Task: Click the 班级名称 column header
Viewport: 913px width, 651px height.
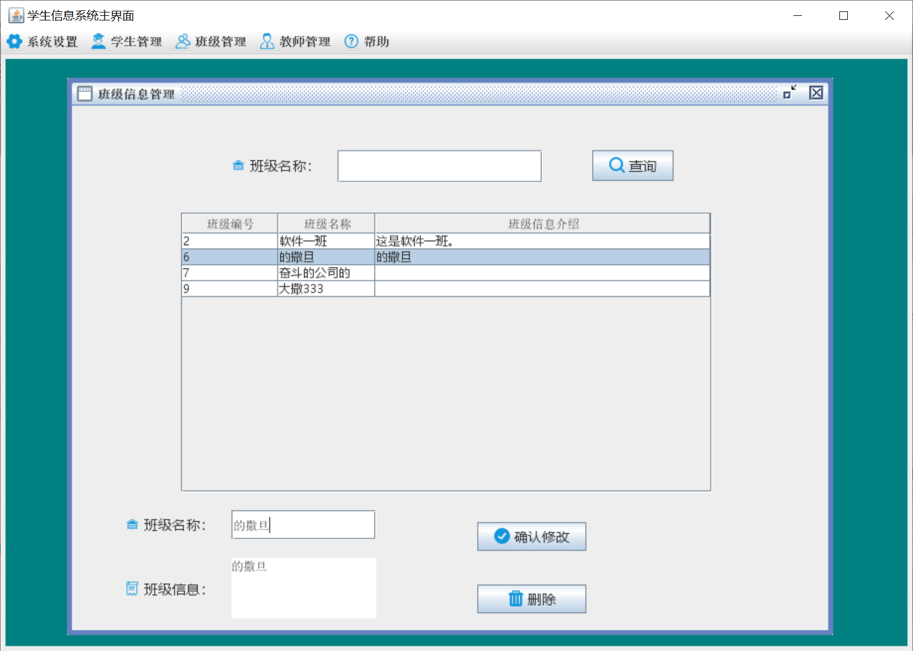Action: point(326,224)
